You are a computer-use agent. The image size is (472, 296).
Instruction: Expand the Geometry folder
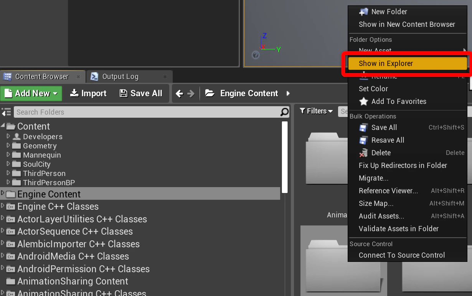tap(8, 145)
